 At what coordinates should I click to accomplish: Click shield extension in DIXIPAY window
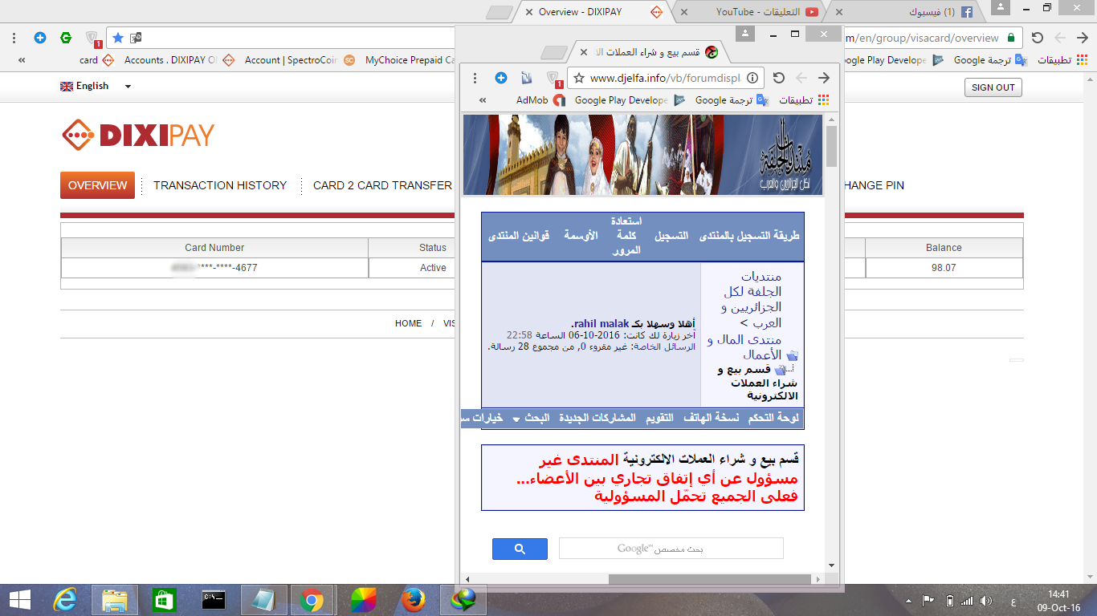pos(92,38)
